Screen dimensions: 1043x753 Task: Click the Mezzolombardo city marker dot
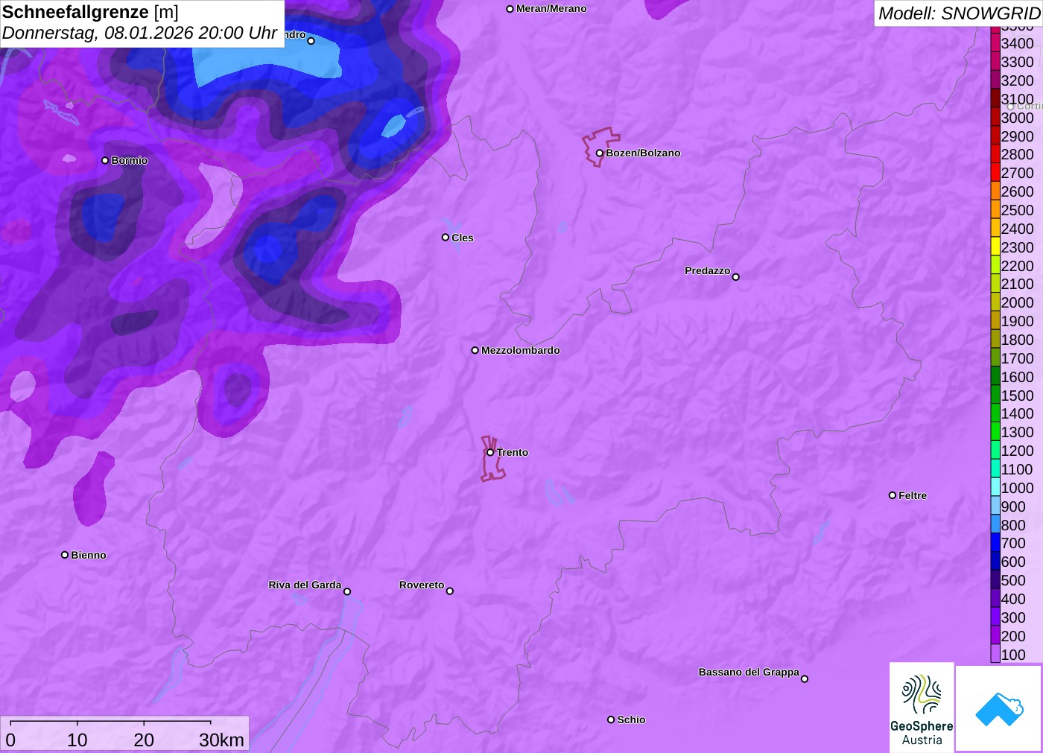pyautogui.click(x=475, y=350)
